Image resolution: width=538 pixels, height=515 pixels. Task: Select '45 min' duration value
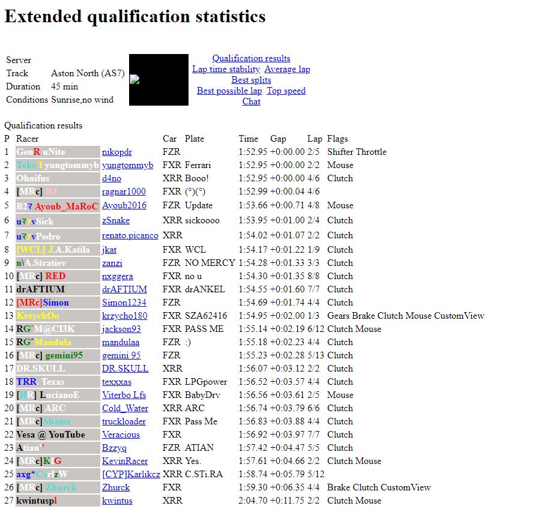pyautogui.click(x=64, y=86)
